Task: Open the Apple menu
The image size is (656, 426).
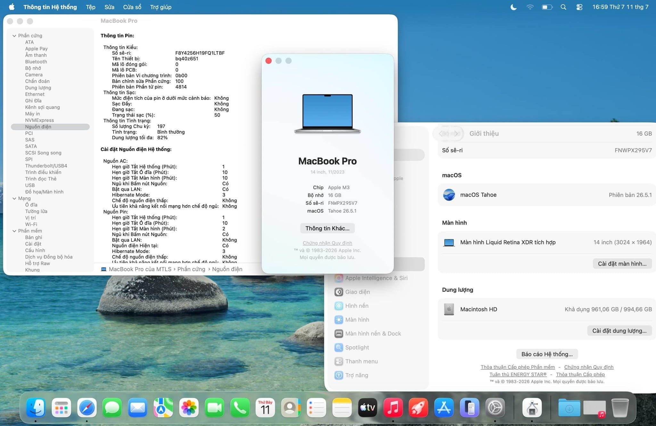Action: tap(12, 7)
